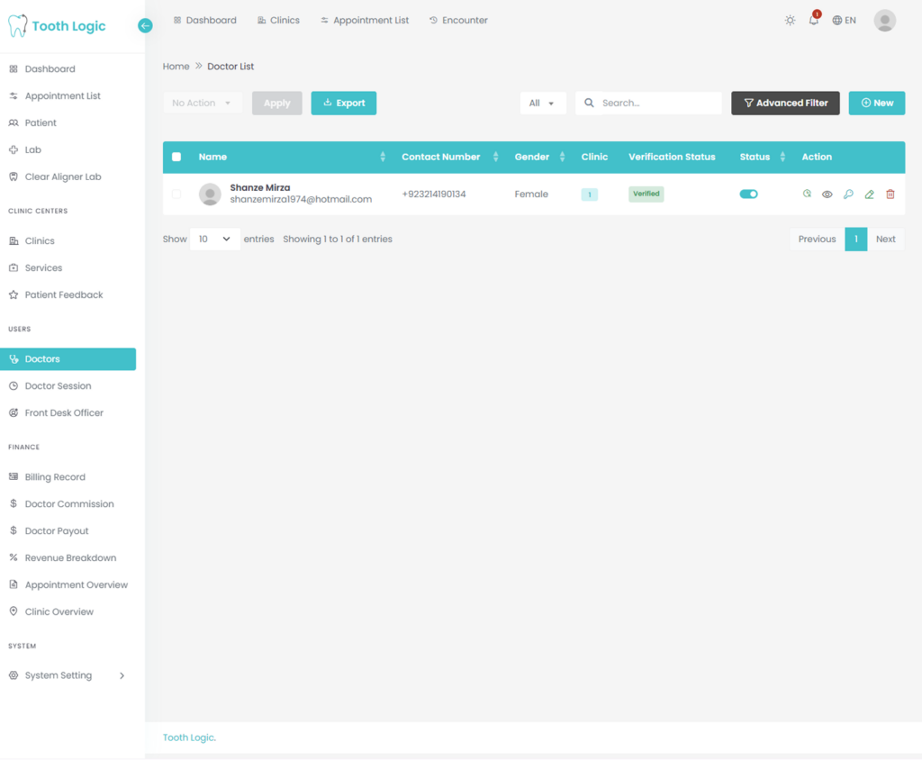Click the clock session icon for Shanze Mirza
The image size is (922, 760).
coord(807,194)
